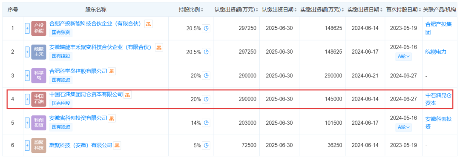460x158 pixels.
Task: Select the 36250 paid-in amount cell
Action: coord(335,145)
